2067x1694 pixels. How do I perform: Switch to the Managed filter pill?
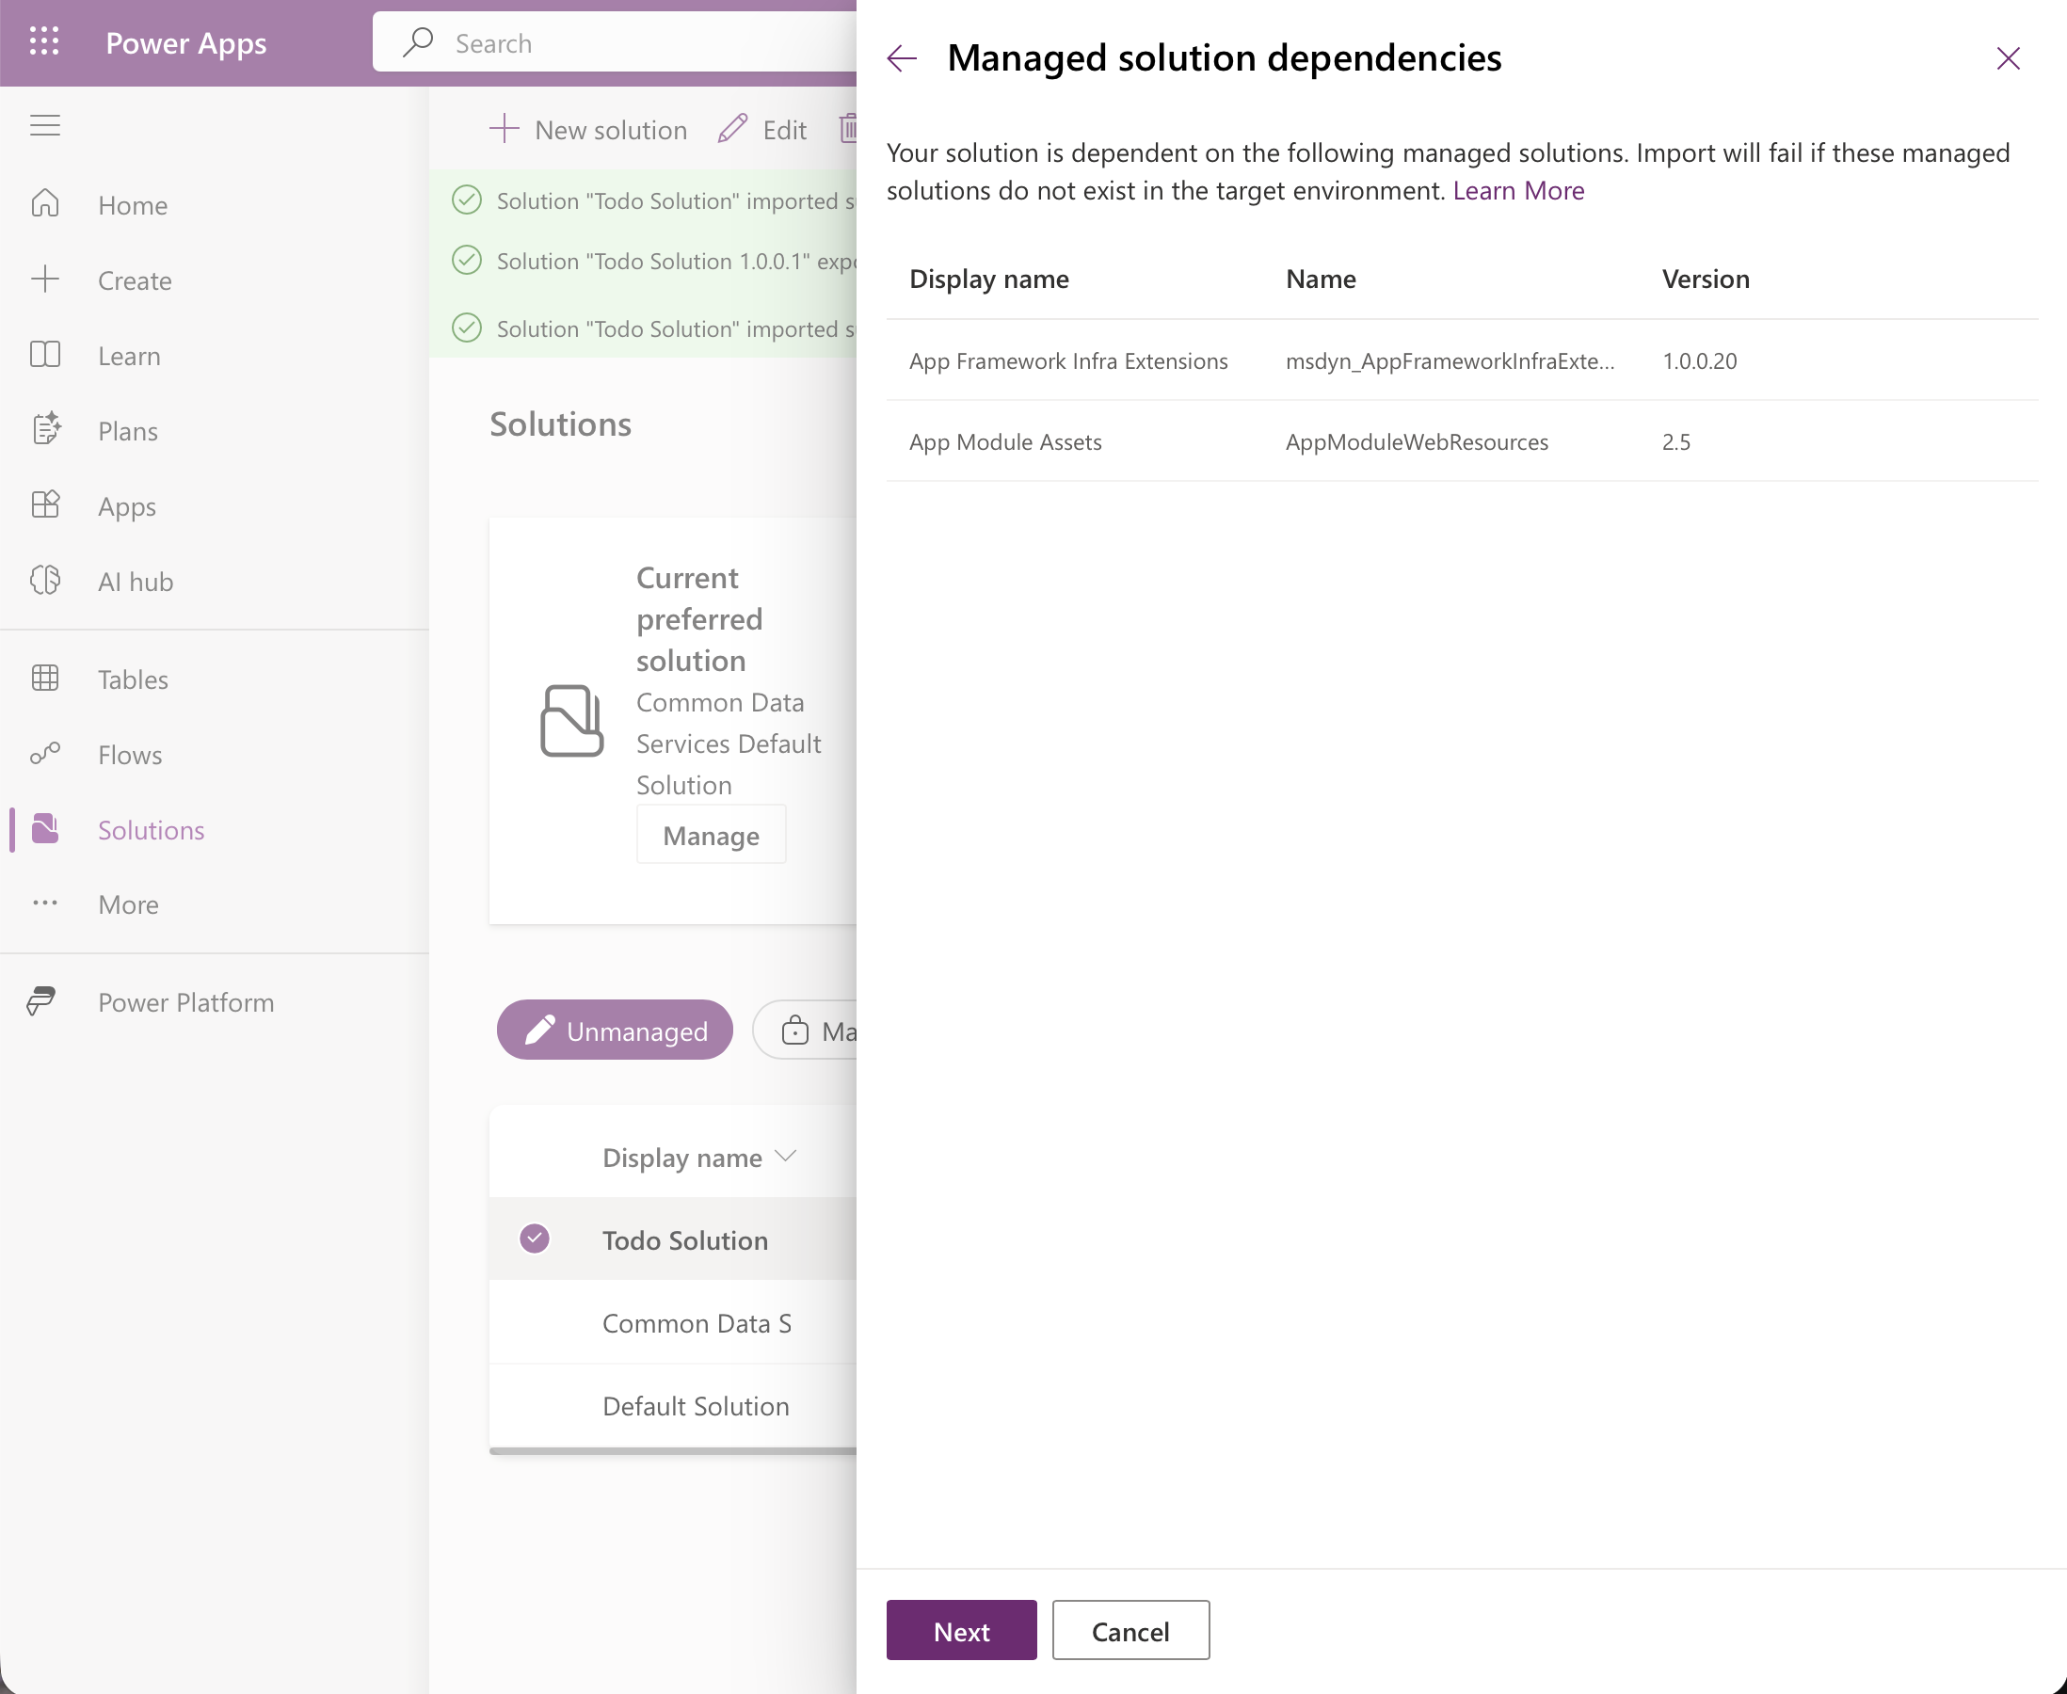click(x=805, y=1030)
